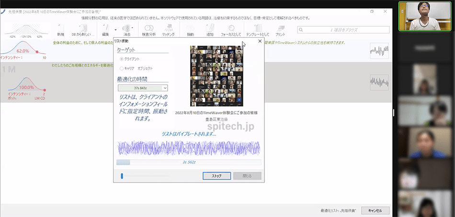This screenshot has height=217, width=455.
Task: Select the クライアント radio button
Action: [122, 59]
